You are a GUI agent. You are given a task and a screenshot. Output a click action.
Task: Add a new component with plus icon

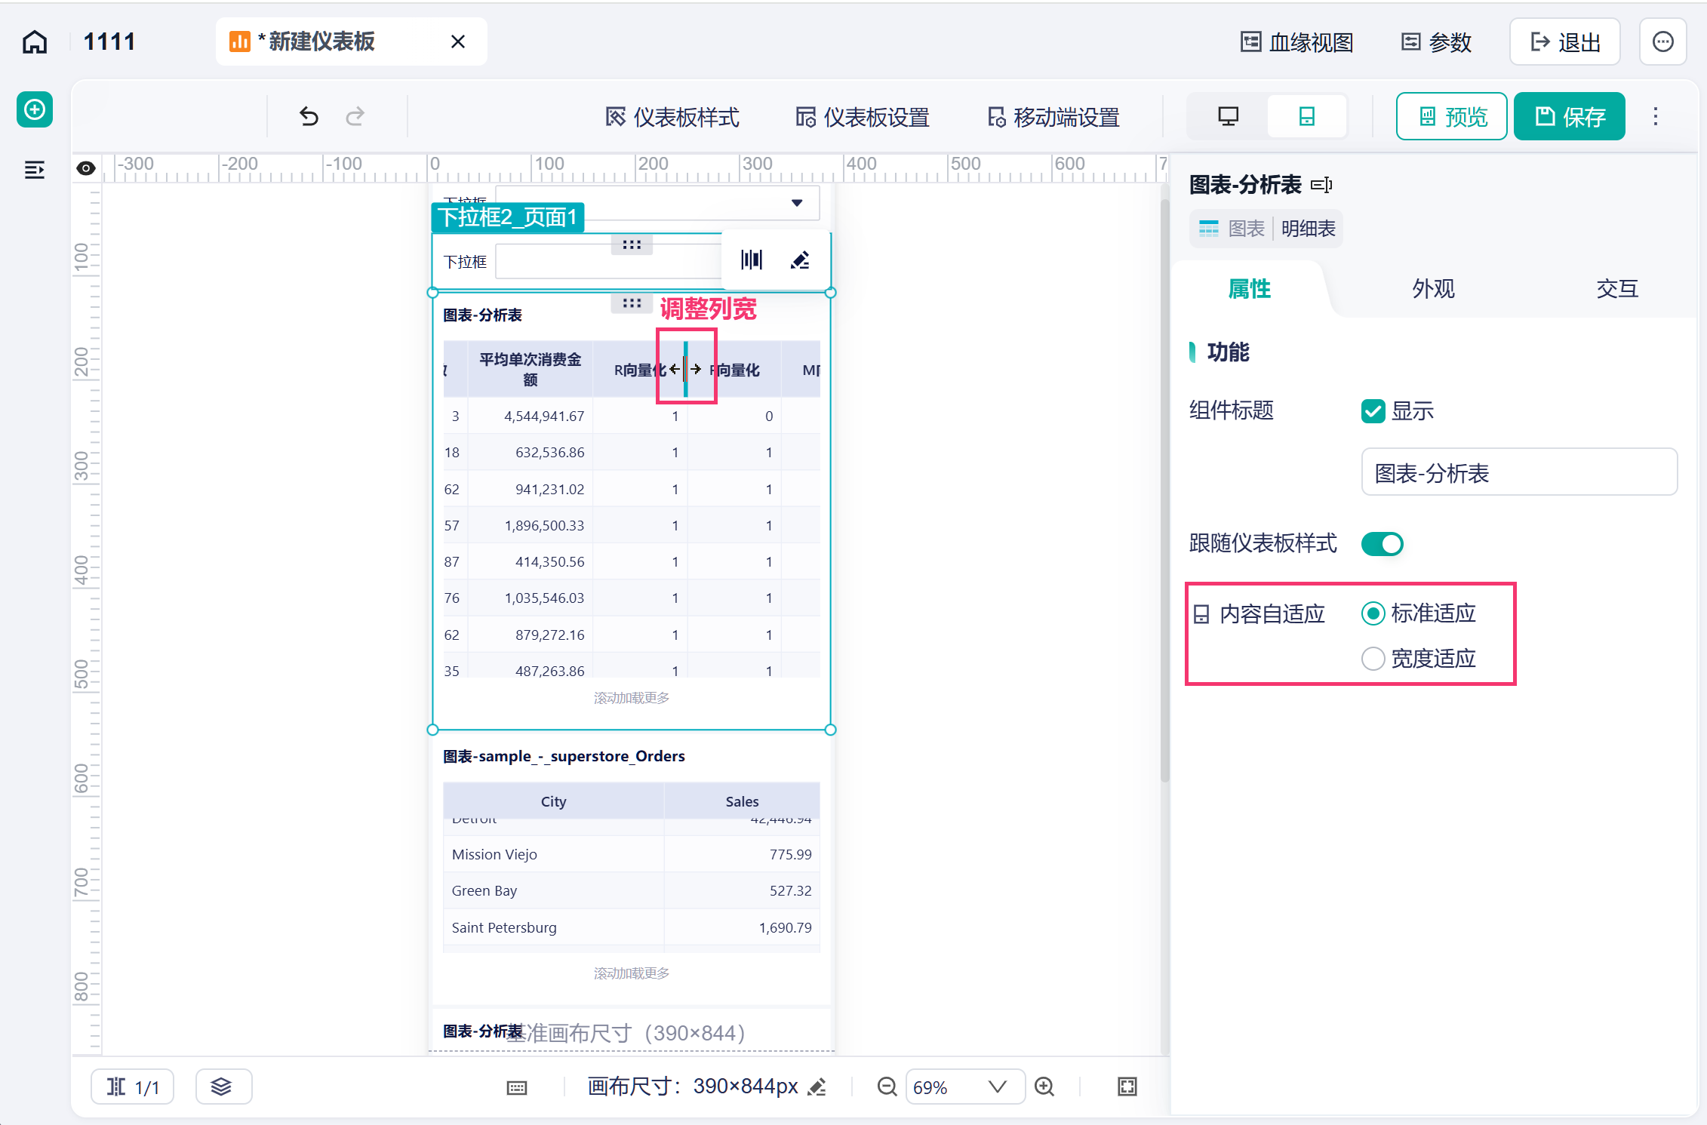pos(35,110)
